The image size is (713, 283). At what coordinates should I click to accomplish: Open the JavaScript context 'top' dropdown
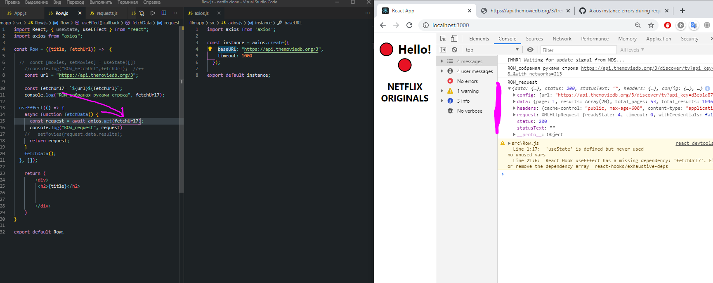pyautogui.click(x=492, y=50)
